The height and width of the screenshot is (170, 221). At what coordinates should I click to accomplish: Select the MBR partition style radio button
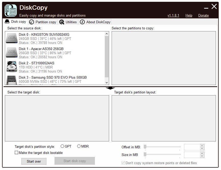[79, 146]
